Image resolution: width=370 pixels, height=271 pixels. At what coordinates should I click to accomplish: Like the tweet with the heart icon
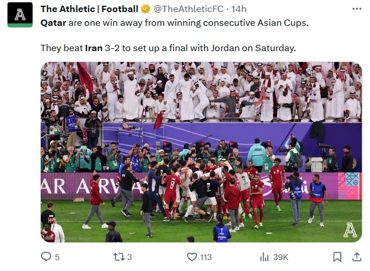[192, 257]
